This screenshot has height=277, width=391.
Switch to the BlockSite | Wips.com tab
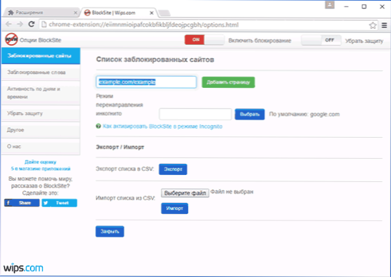[x=118, y=12]
